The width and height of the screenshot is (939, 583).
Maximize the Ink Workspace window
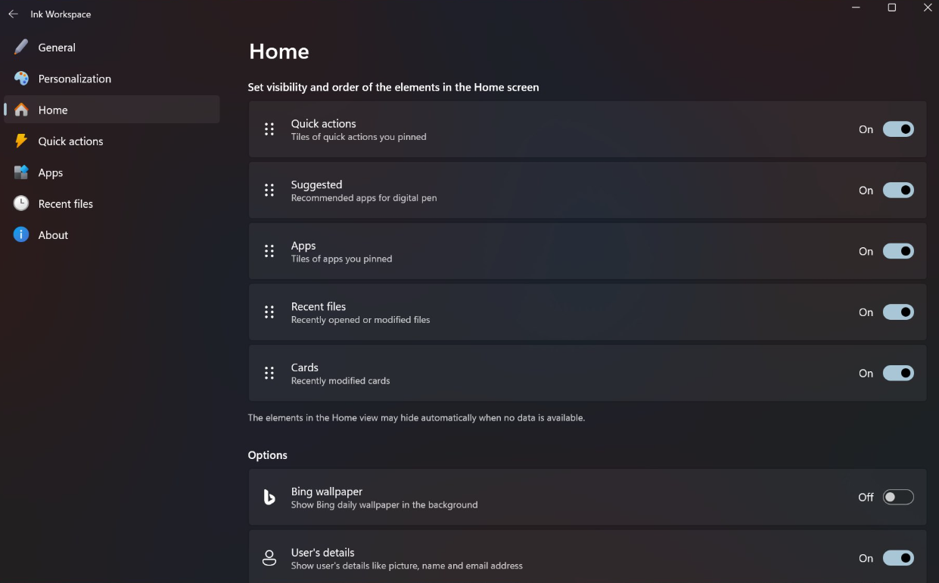pos(892,8)
